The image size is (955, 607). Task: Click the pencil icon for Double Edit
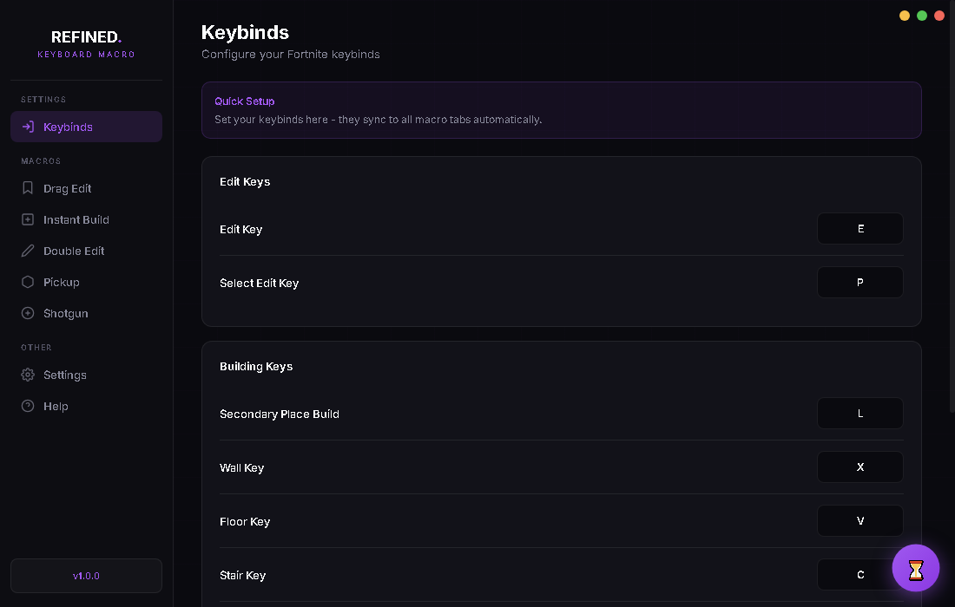[x=27, y=251]
